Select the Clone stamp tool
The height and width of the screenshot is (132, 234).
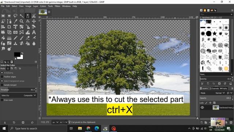15,43
